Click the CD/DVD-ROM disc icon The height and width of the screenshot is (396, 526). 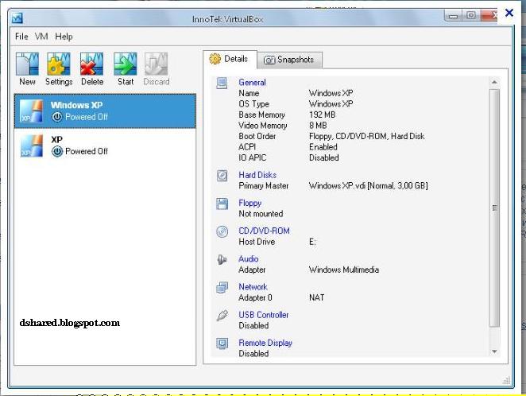tap(222, 231)
